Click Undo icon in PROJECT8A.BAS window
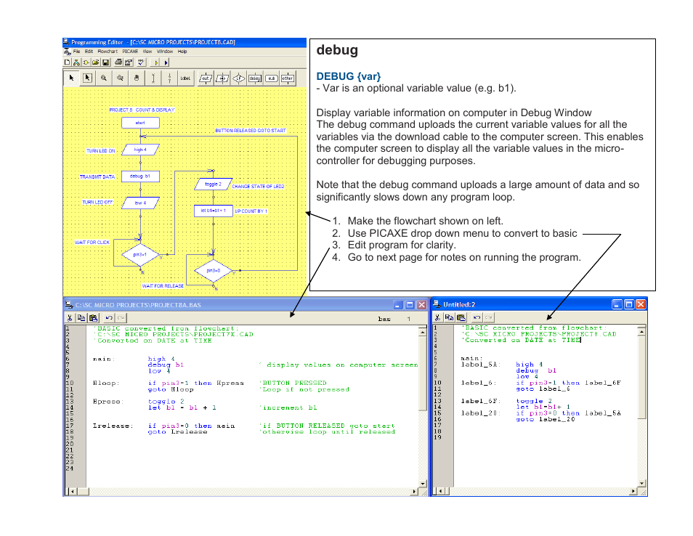Image resolution: width=693 pixels, height=536 pixels. pos(109,317)
